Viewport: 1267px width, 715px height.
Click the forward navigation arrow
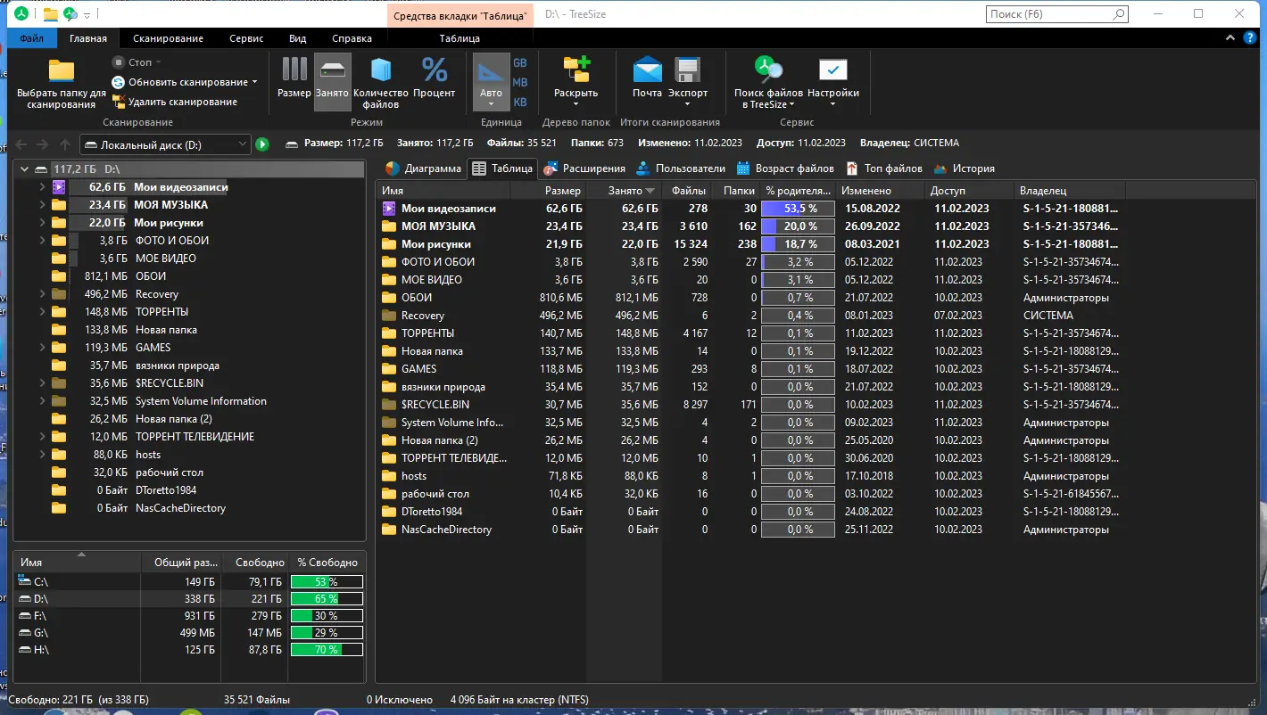click(x=44, y=144)
